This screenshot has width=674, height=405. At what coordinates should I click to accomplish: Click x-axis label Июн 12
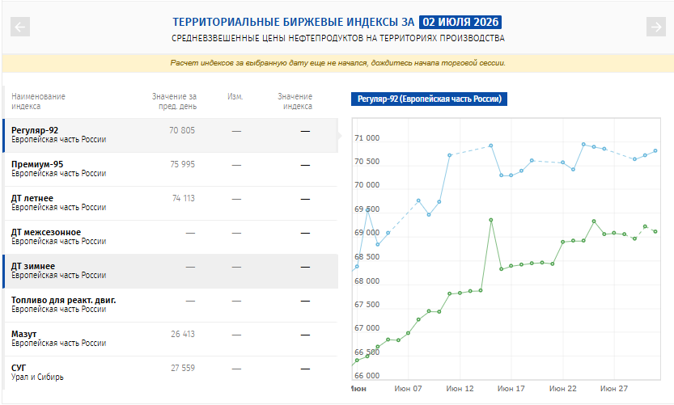pyautogui.click(x=460, y=389)
